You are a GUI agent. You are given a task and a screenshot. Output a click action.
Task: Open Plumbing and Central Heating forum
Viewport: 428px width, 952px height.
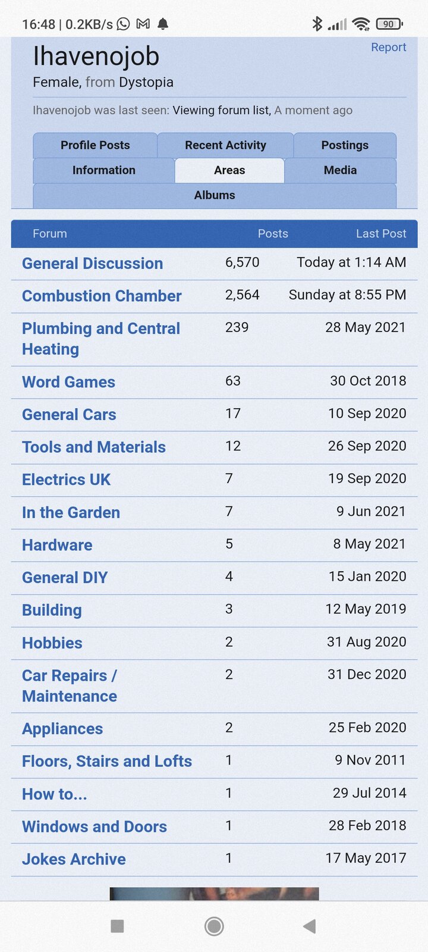tap(101, 339)
